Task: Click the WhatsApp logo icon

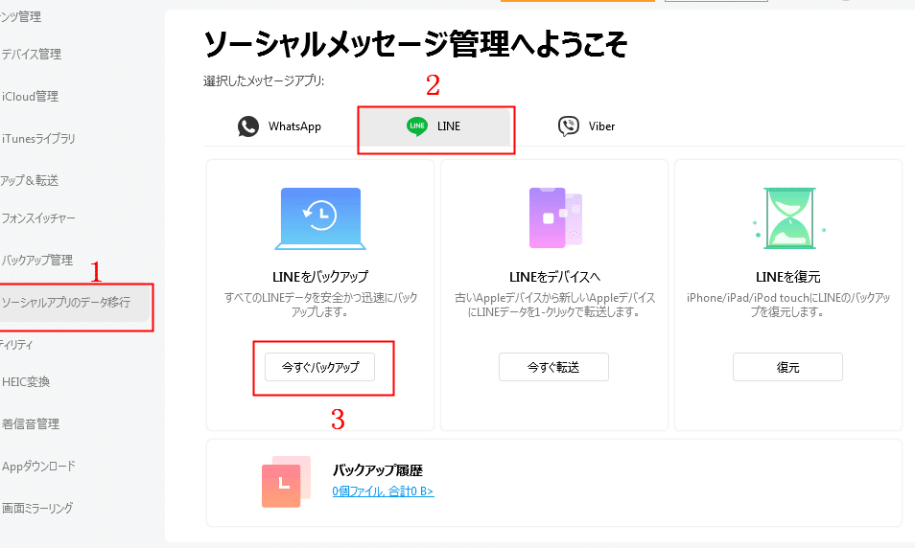Action: coord(248,126)
